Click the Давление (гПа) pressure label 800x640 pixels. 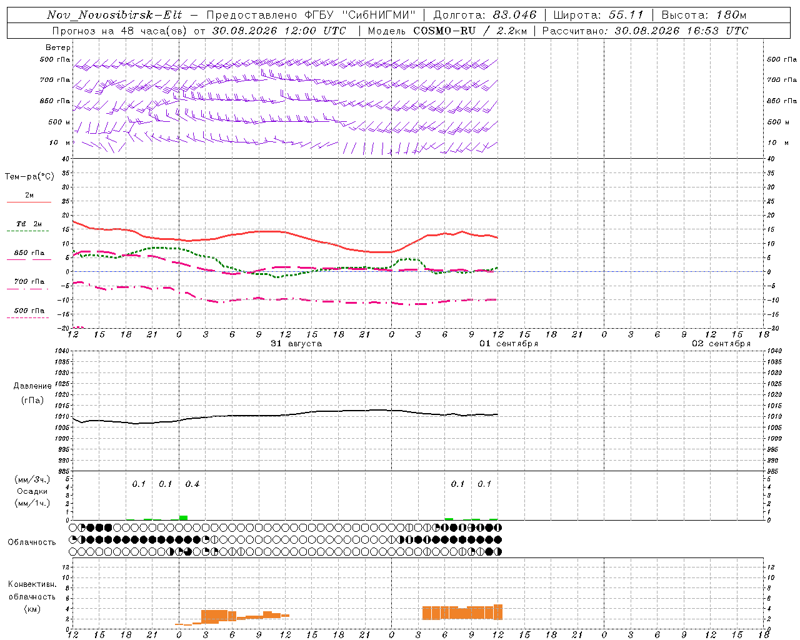(32, 393)
